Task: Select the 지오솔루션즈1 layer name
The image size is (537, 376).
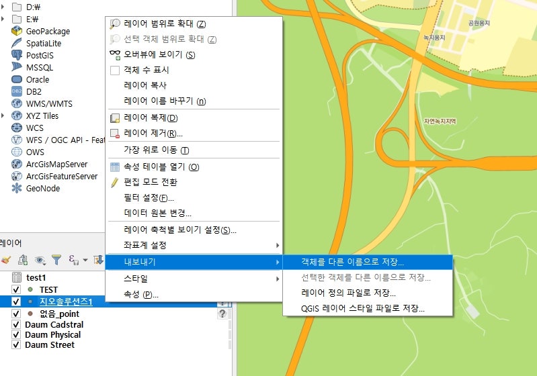Action: point(66,301)
